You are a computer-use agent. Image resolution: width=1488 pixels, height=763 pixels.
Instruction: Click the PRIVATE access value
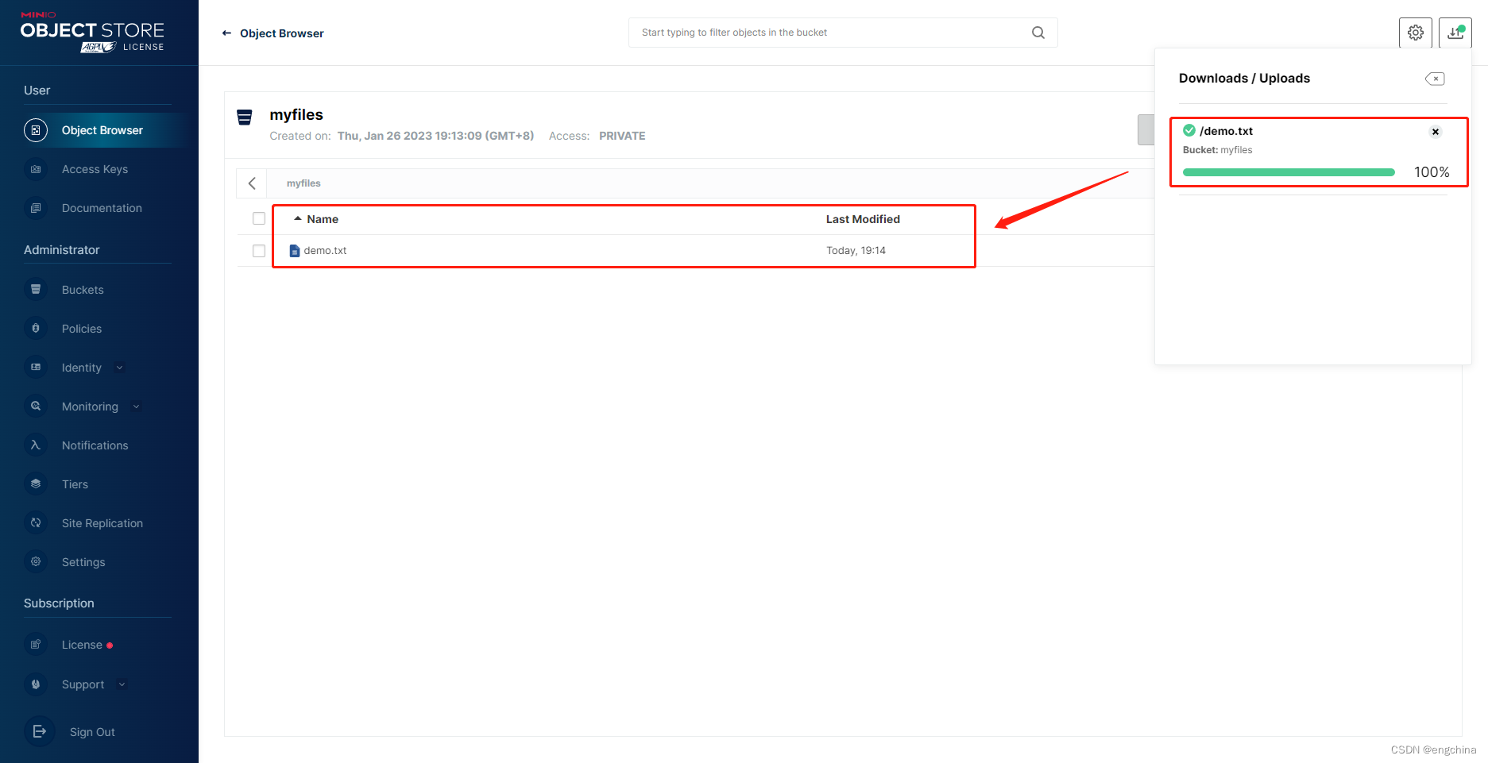pos(622,136)
